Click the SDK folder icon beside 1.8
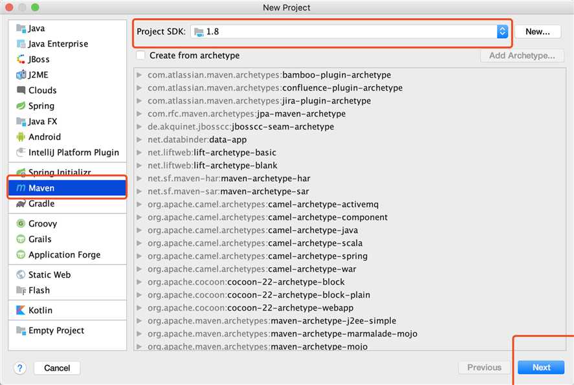The image size is (574, 385). 199,32
